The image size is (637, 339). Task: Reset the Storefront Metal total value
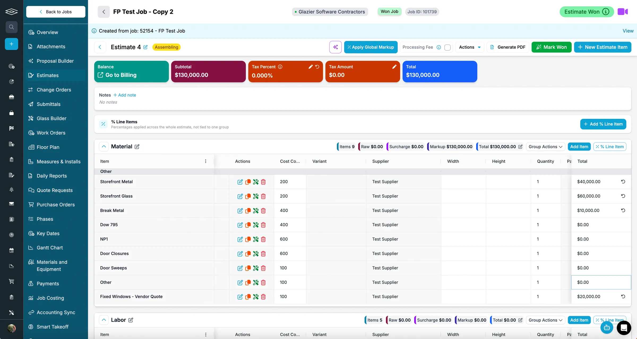point(623,182)
